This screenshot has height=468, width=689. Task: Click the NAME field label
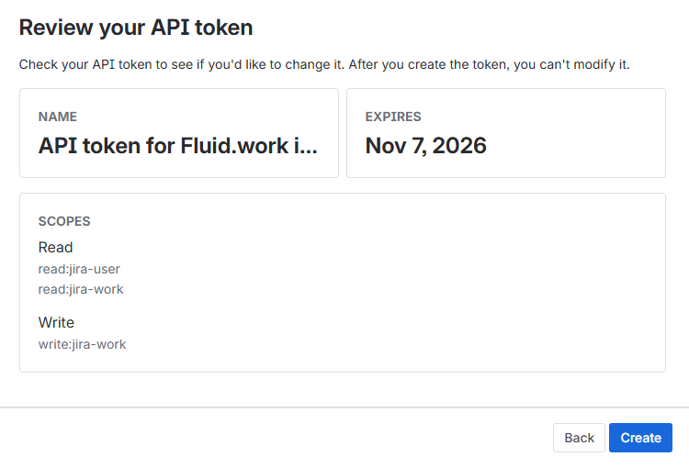click(x=58, y=117)
